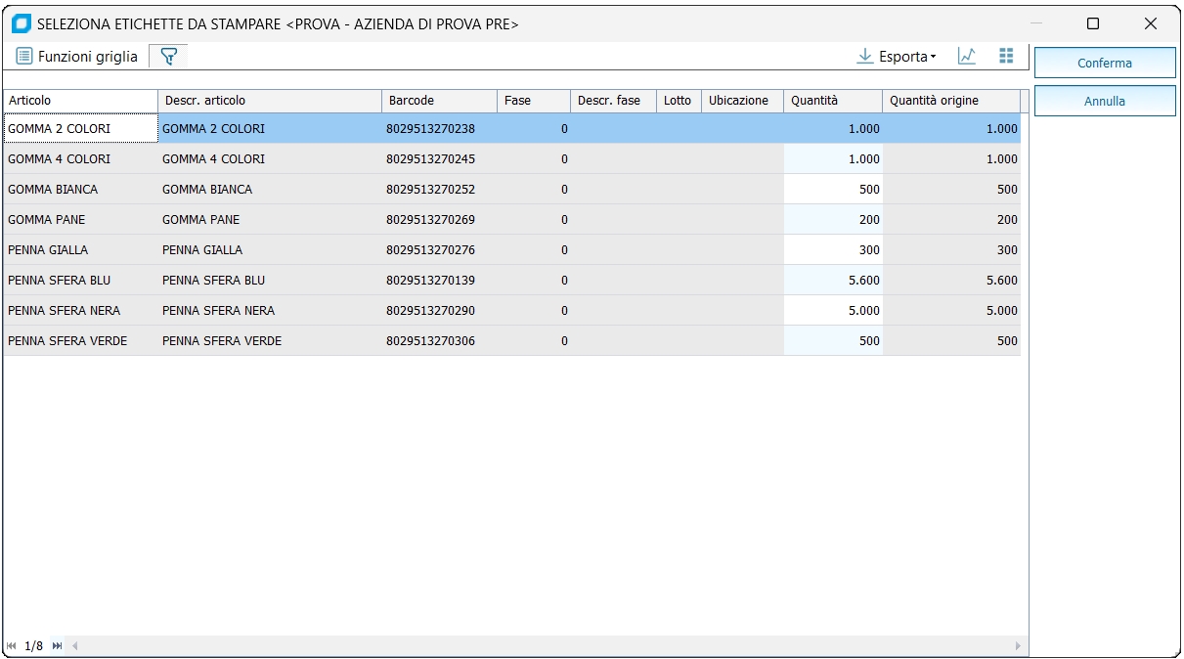Click horizontal scrollbar left arrow

[x=75, y=646]
